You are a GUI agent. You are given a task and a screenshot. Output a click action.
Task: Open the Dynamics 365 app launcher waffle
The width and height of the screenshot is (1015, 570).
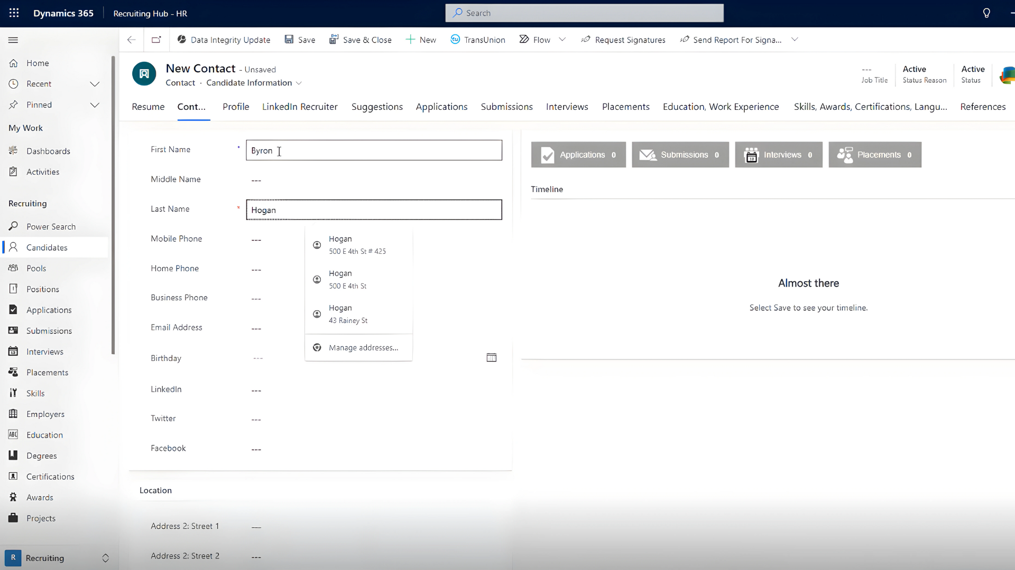14,13
